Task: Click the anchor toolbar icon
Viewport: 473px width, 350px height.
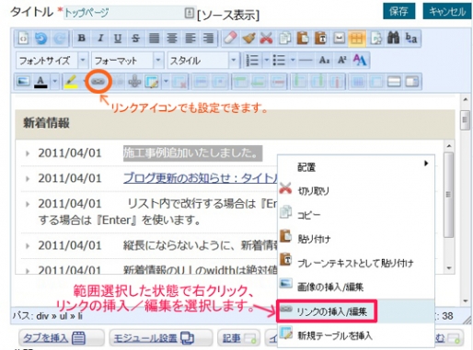Action: 134,82
